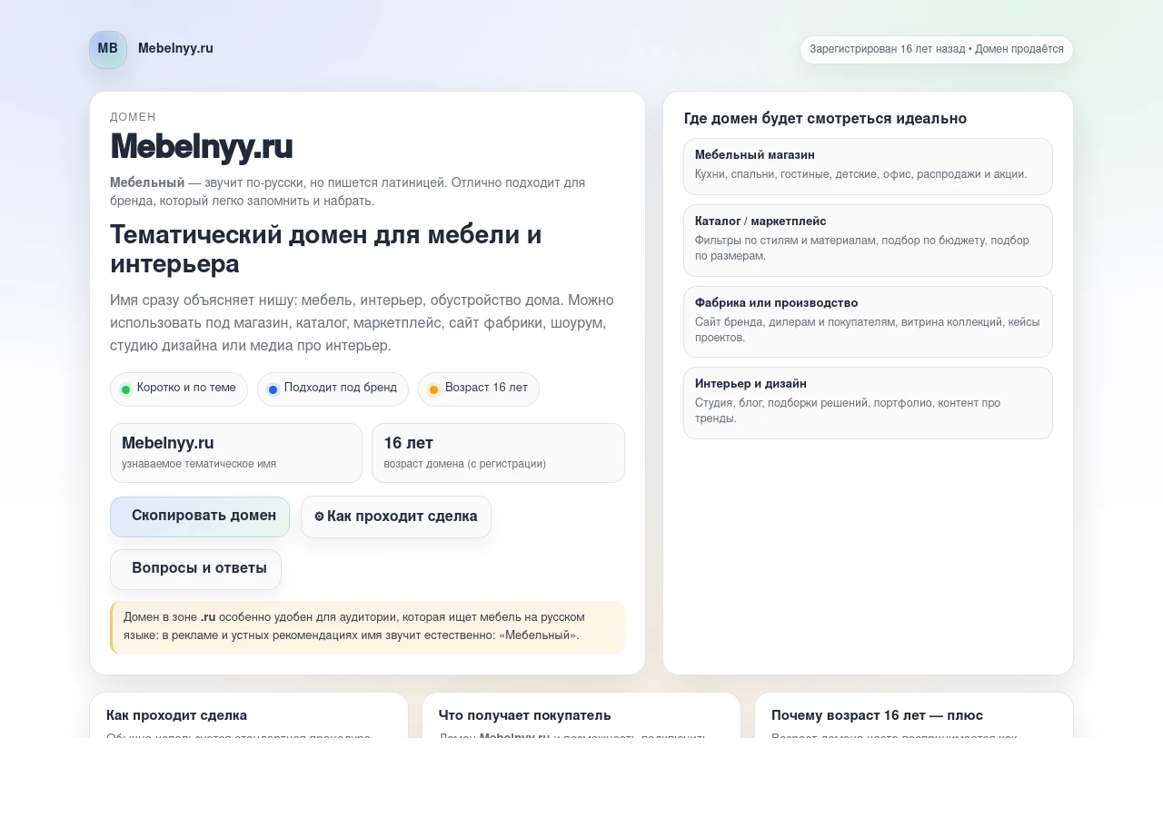Click 'Где домен будет смотреться идеально' heading
The height and width of the screenshot is (817, 1163).
(825, 119)
